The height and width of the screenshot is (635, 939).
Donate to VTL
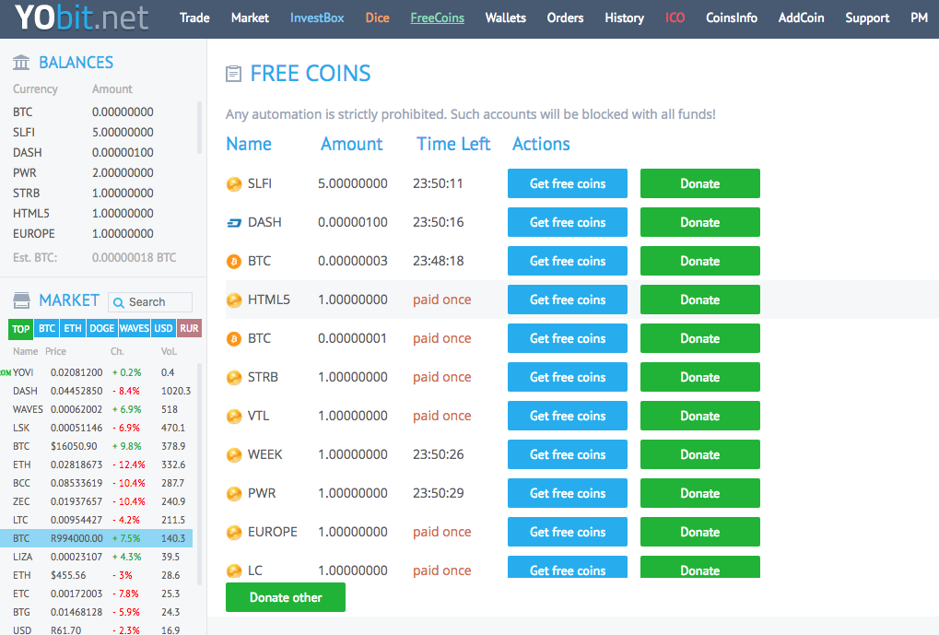(x=700, y=416)
